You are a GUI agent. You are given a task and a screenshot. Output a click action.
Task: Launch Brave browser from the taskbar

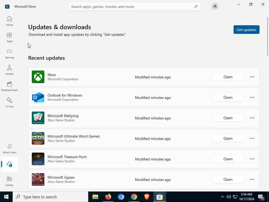click(147, 197)
